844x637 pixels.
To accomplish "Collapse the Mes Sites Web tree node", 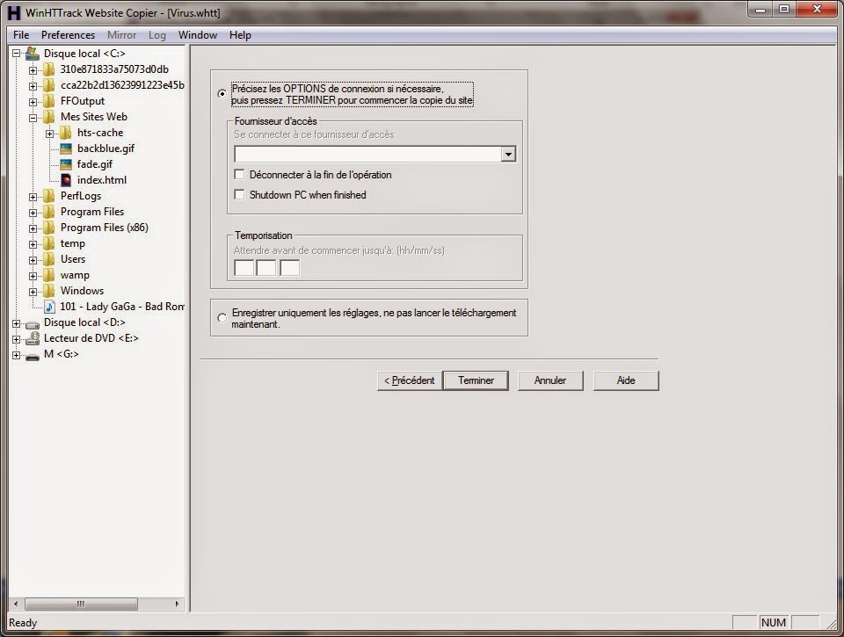I will click(33, 117).
